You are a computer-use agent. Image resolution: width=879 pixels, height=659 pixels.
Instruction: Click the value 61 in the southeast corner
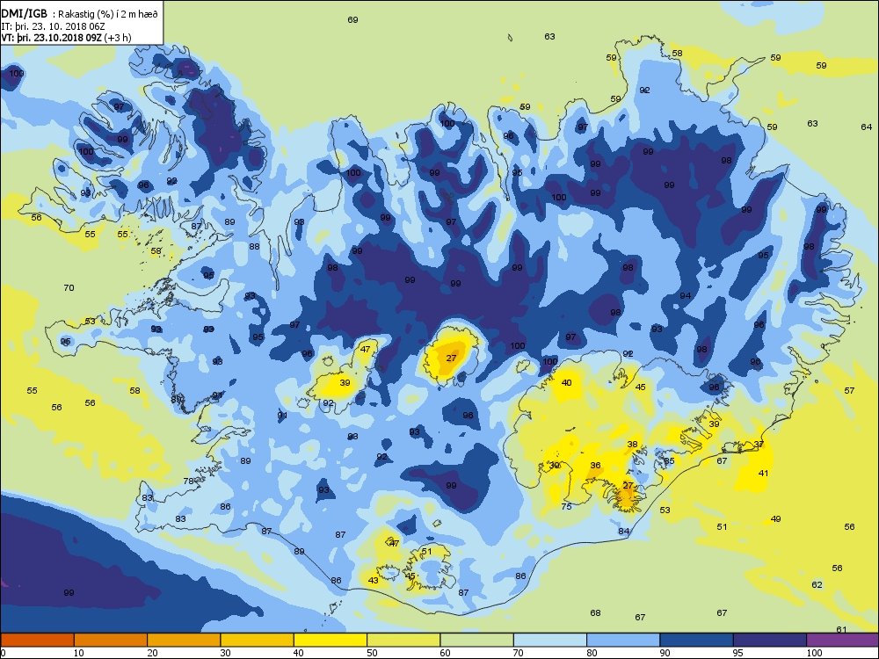tap(841, 629)
